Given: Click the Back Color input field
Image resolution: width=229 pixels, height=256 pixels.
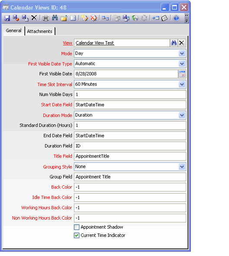Looking at the screenshot, I should [130, 187].
